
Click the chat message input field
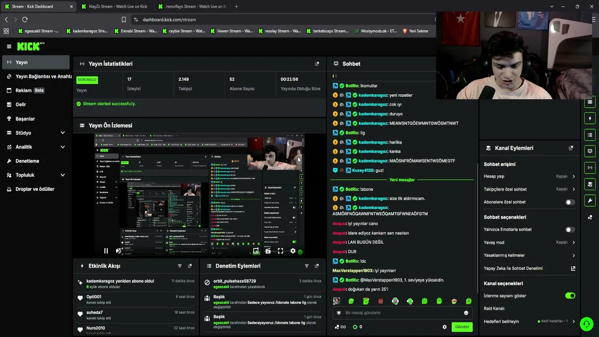tap(402, 313)
